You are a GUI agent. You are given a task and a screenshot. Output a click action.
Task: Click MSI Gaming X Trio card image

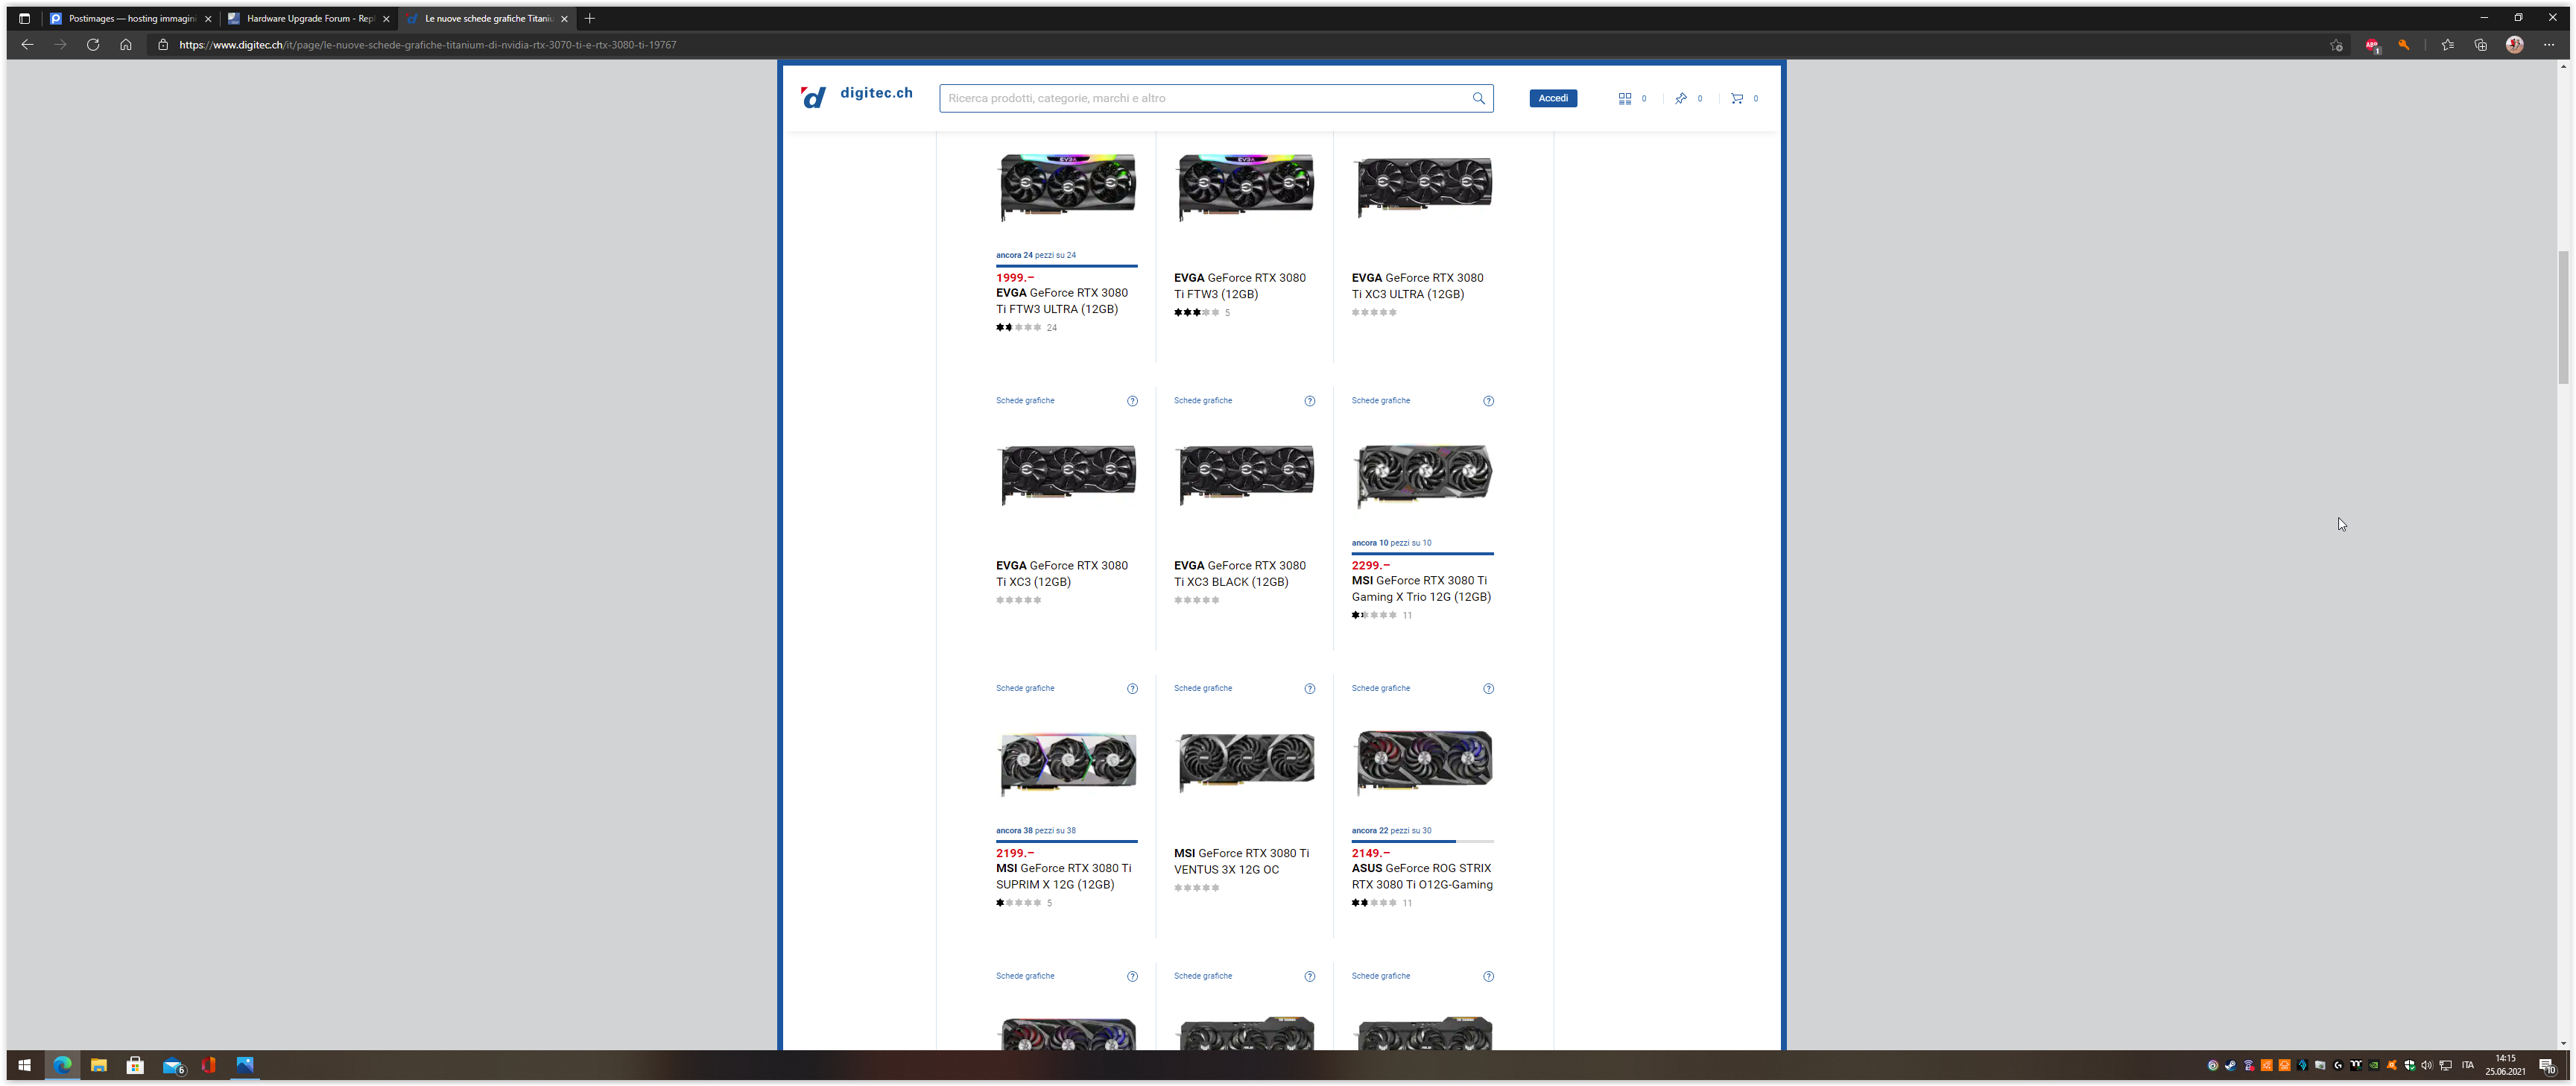[x=1423, y=476]
